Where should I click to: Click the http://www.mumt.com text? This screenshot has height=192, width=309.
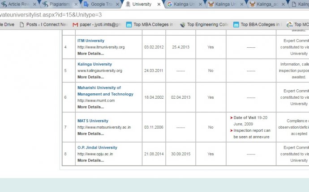pyautogui.click(x=96, y=100)
